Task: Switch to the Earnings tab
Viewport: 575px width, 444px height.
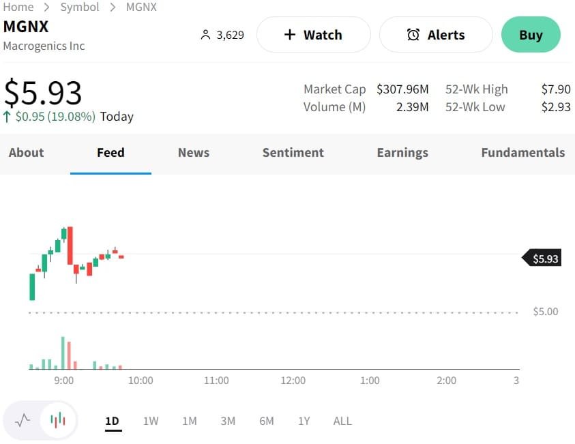Action: [x=402, y=153]
